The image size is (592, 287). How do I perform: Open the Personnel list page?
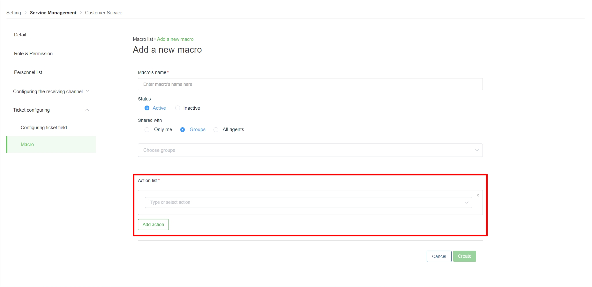coord(28,72)
